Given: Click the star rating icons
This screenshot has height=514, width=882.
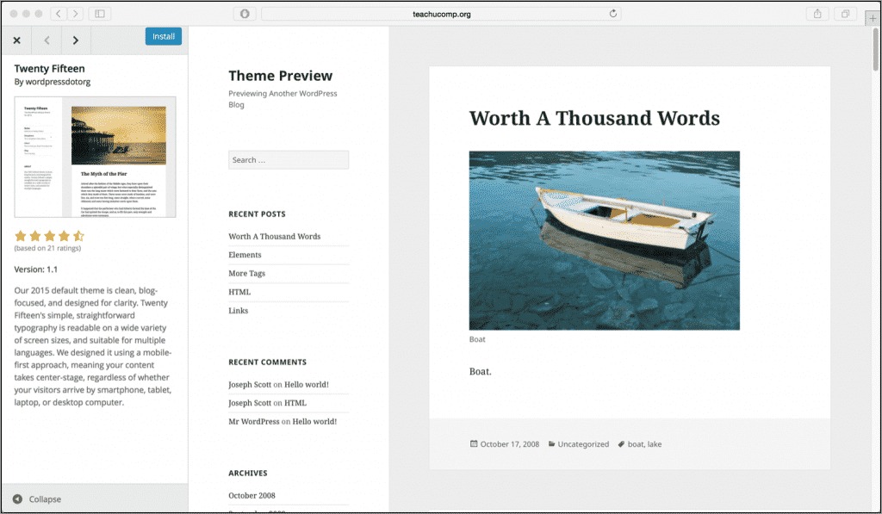Looking at the screenshot, I should (49, 236).
